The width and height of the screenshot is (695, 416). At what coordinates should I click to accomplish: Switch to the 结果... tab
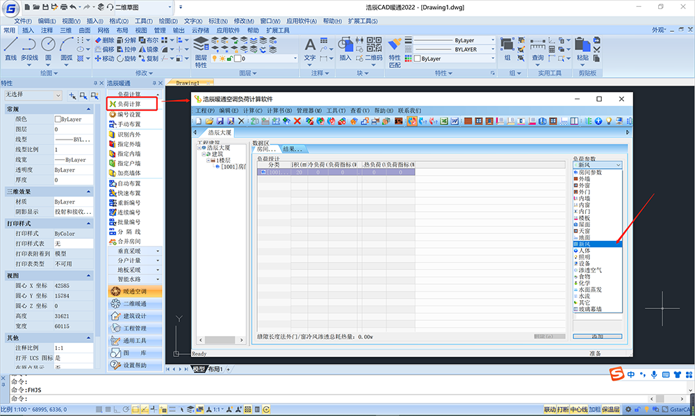(293, 149)
